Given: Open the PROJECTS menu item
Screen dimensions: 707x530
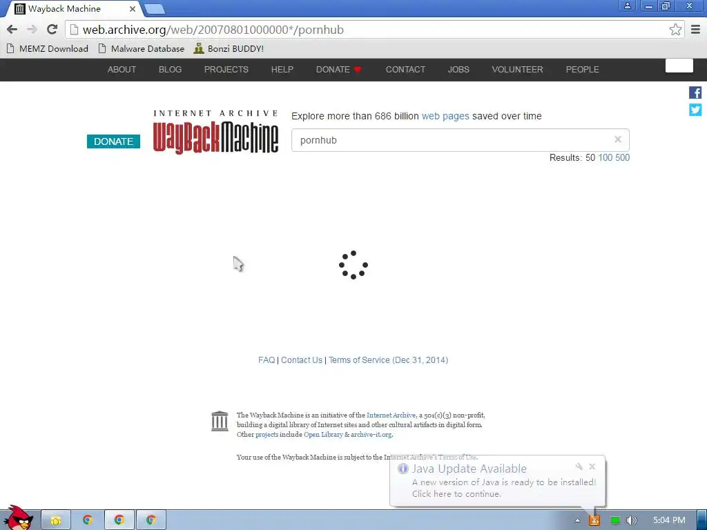Looking at the screenshot, I should tap(226, 70).
